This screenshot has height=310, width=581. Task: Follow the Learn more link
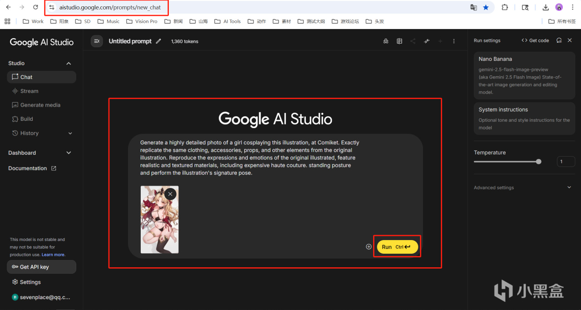(54, 255)
